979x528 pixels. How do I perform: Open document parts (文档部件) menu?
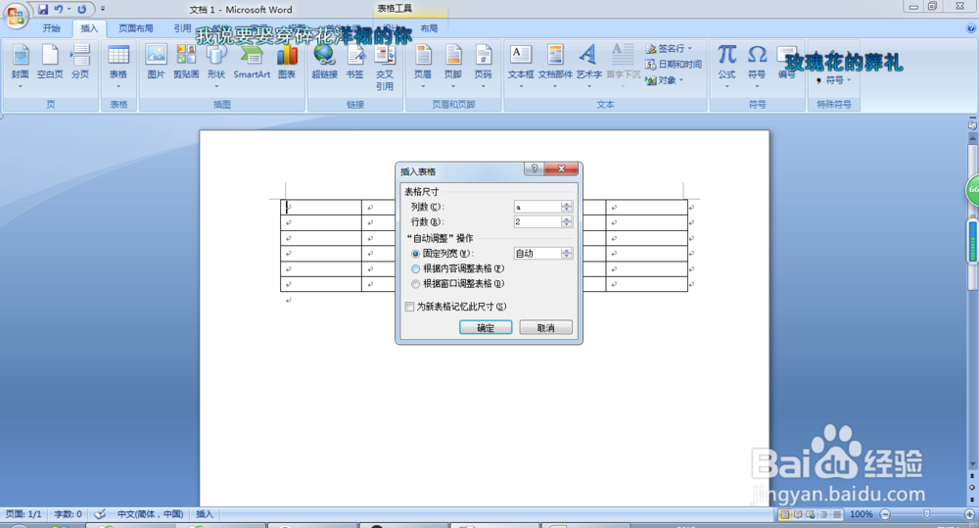555,67
